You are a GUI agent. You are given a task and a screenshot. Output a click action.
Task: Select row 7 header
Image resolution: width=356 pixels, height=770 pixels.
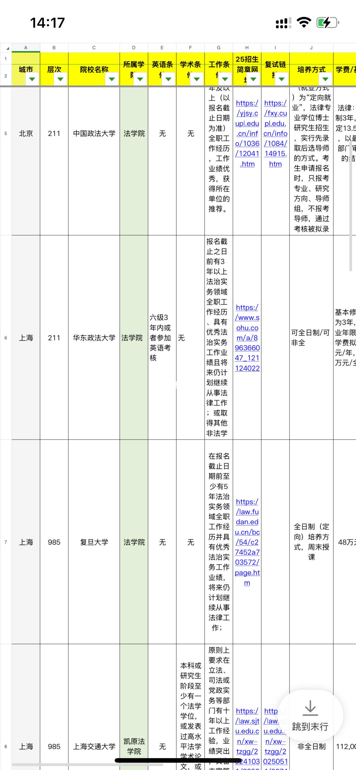click(6, 542)
